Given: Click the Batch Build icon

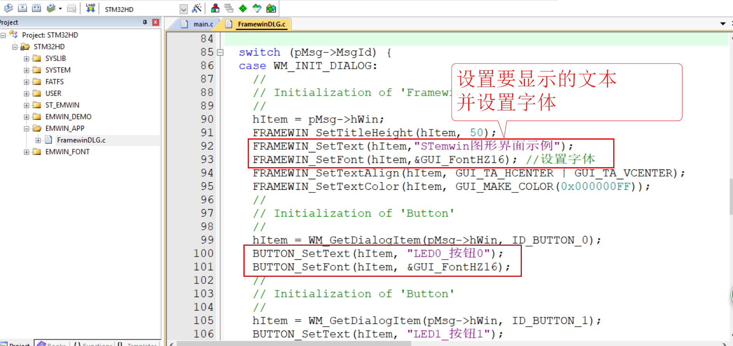Looking at the screenshot, I should point(51,8).
